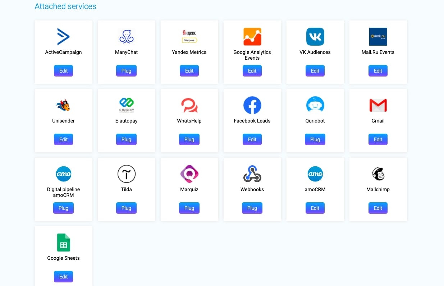Click the Attached services heading
Viewport: 444px width, 286px height.
tap(65, 6)
